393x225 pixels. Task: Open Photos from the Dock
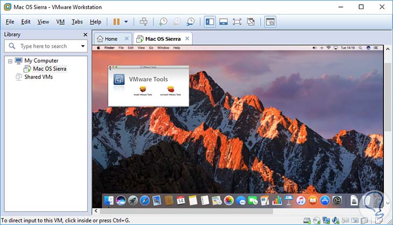(x=229, y=200)
